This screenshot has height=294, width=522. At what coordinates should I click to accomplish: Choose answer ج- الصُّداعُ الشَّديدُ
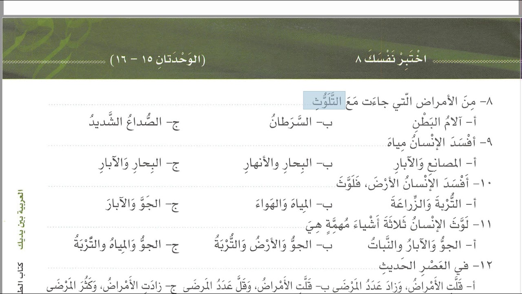[135, 122]
